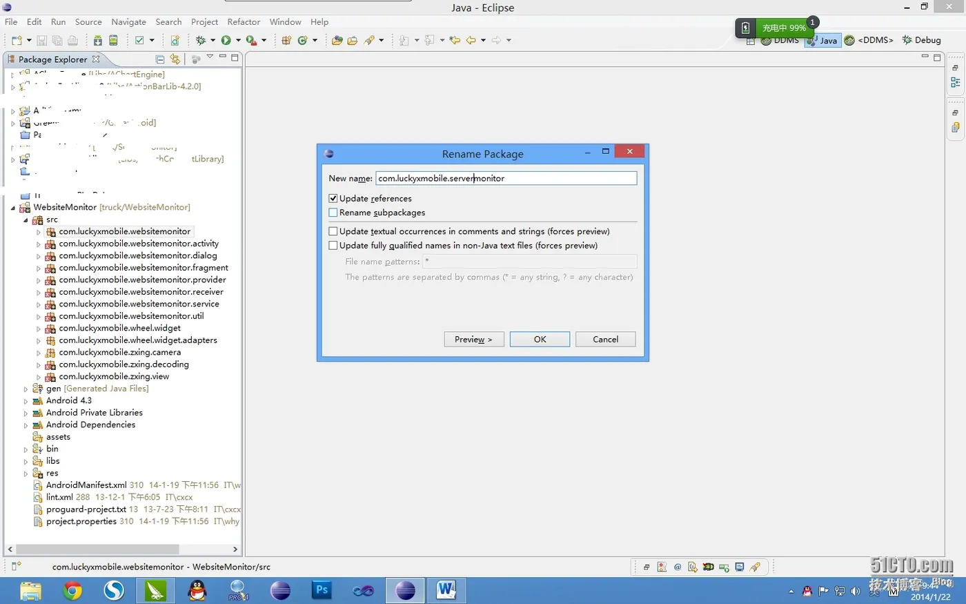Screen dimensions: 966x604
Task: Click the New Java Class toolbar icon
Action: [x=302, y=41]
